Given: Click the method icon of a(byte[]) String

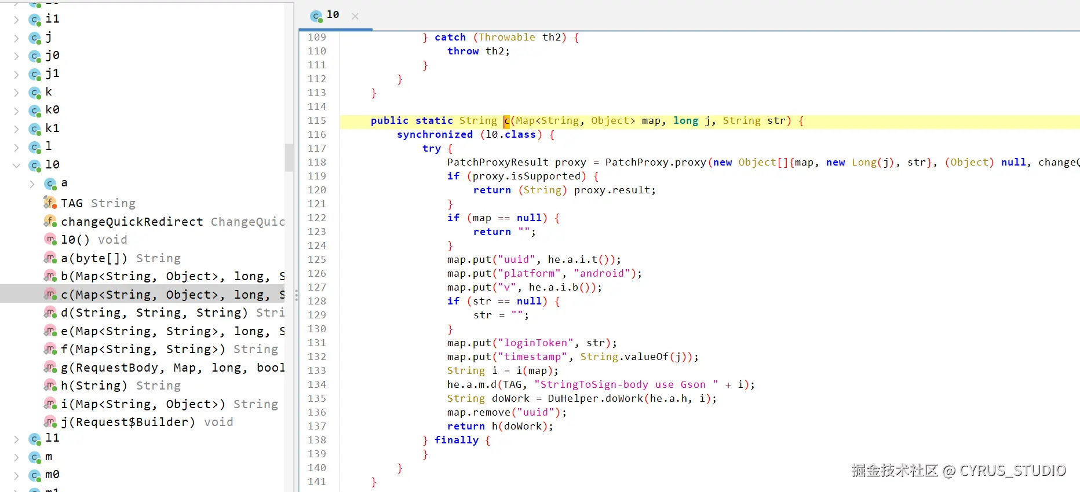Looking at the screenshot, I should pyautogui.click(x=50, y=258).
